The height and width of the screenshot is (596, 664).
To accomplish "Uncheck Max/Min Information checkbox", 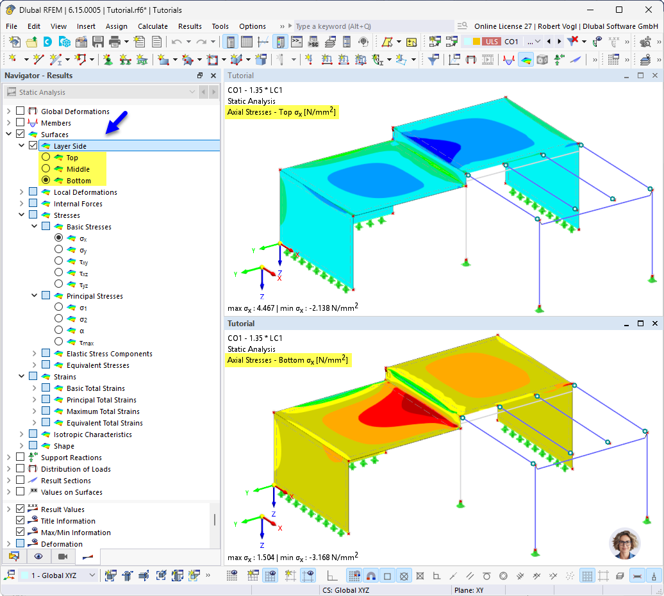I will click(x=20, y=532).
